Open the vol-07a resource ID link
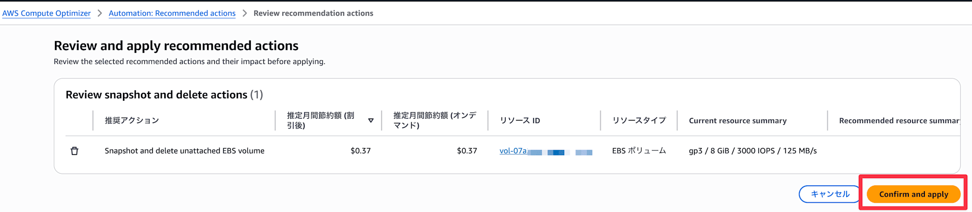Image resolution: width=972 pixels, height=212 pixels. click(513, 151)
